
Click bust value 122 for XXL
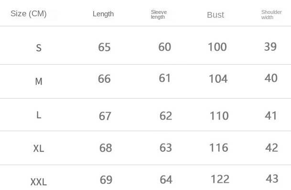[x=220, y=179]
